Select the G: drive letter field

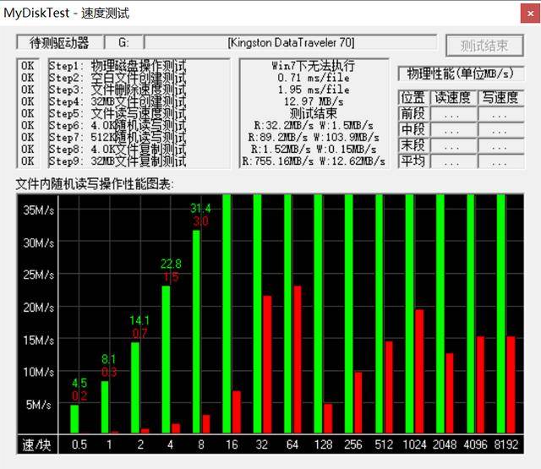[x=124, y=42]
